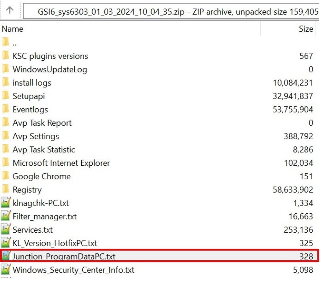
Task: Click the size value 10,084,231
Action: pyautogui.click(x=293, y=83)
